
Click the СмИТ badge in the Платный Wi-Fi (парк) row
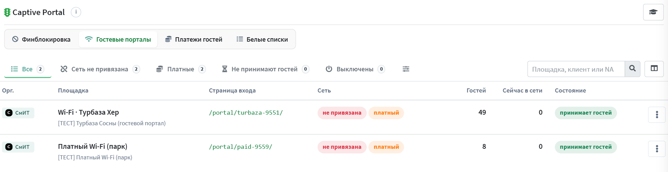(18, 147)
